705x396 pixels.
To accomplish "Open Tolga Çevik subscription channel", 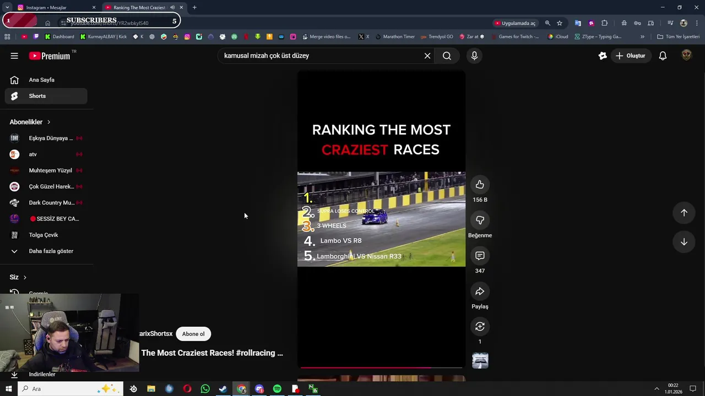I will tap(46, 235).
